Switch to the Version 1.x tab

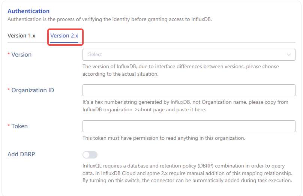click(x=21, y=36)
